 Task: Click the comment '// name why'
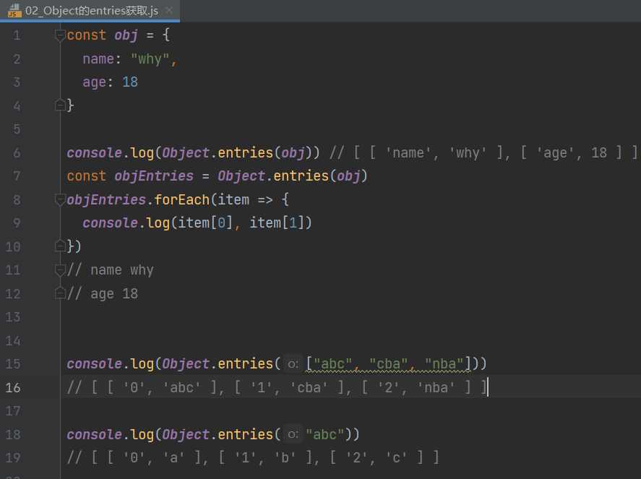tap(111, 269)
